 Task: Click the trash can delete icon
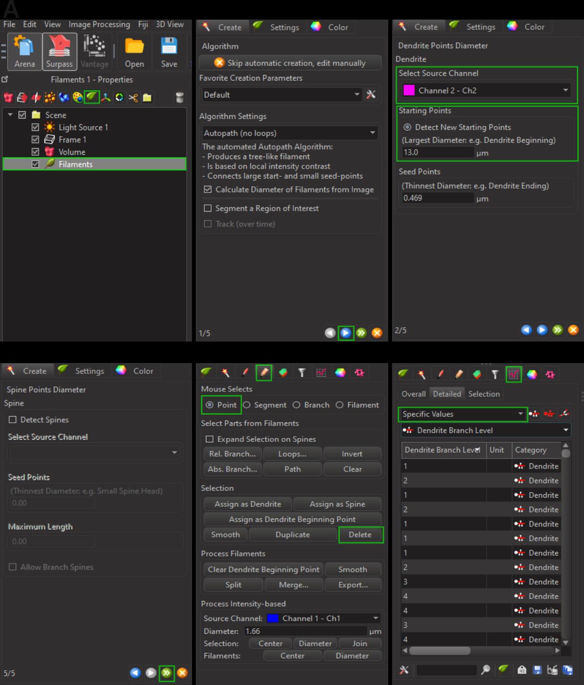(180, 97)
